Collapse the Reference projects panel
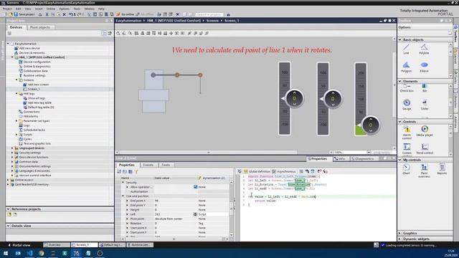The height and width of the screenshot is (258, 459). 8,209
